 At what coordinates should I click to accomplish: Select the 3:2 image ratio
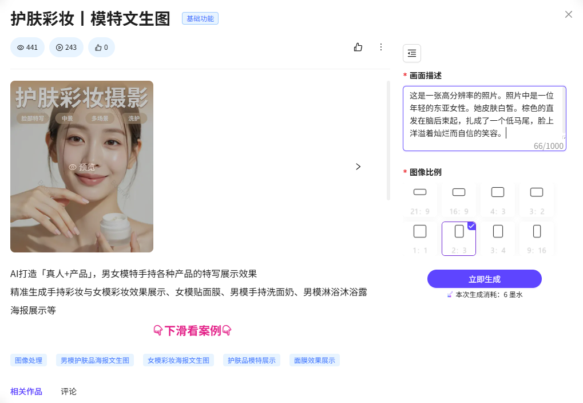coord(537,200)
